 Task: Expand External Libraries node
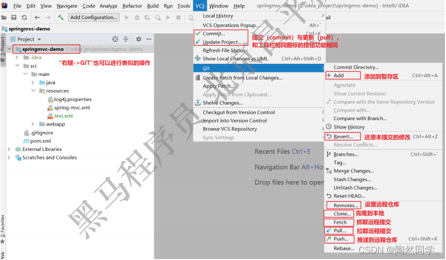(9, 149)
